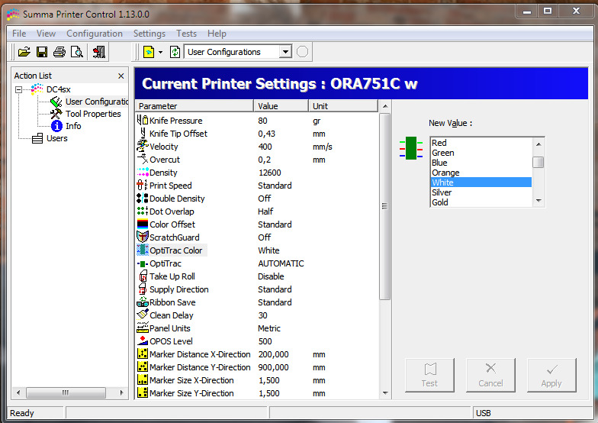The height and width of the screenshot is (423, 598).
Task: Click the OptiTrac Color icon
Action: coord(142,250)
